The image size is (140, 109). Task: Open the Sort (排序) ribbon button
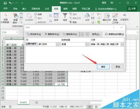[56, 17]
